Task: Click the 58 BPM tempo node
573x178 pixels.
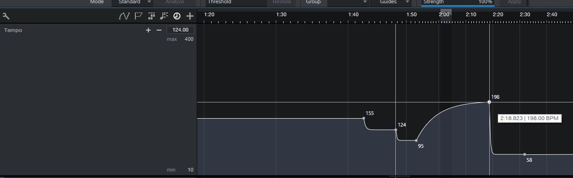Action: pyautogui.click(x=525, y=154)
